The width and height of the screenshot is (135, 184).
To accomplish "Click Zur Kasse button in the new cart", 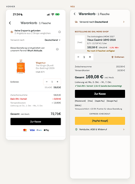I will pos(100,94).
